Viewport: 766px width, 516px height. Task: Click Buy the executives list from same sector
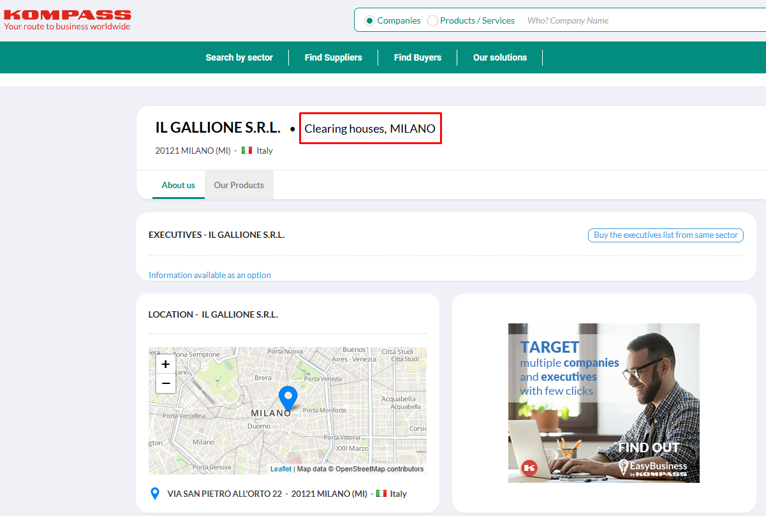point(666,235)
